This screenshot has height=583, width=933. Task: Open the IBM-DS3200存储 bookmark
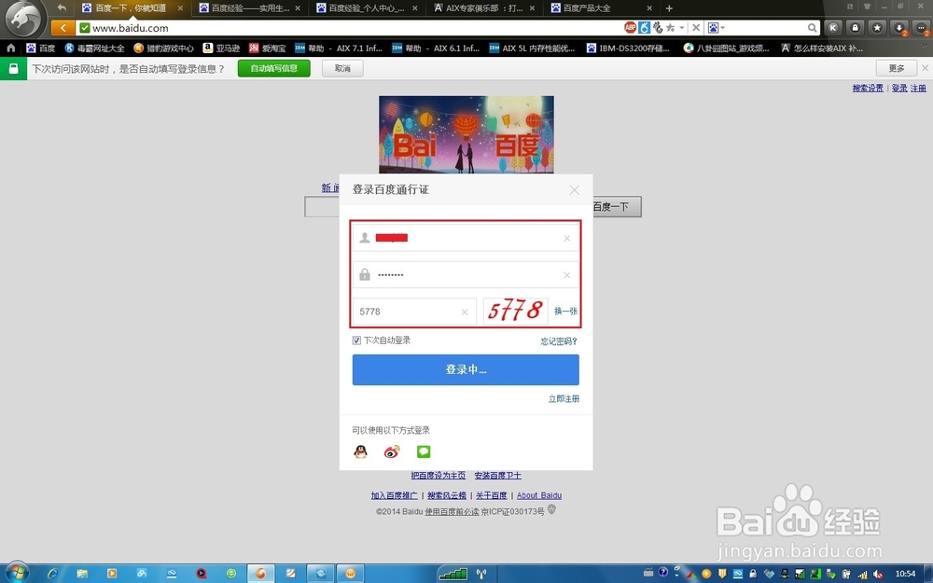tap(628, 49)
